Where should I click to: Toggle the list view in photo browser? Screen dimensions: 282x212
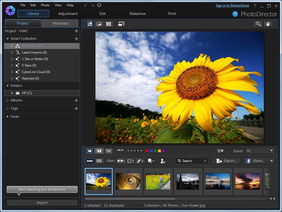[99, 161]
